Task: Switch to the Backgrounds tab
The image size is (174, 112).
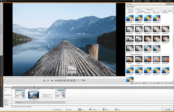Action: (150, 10)
